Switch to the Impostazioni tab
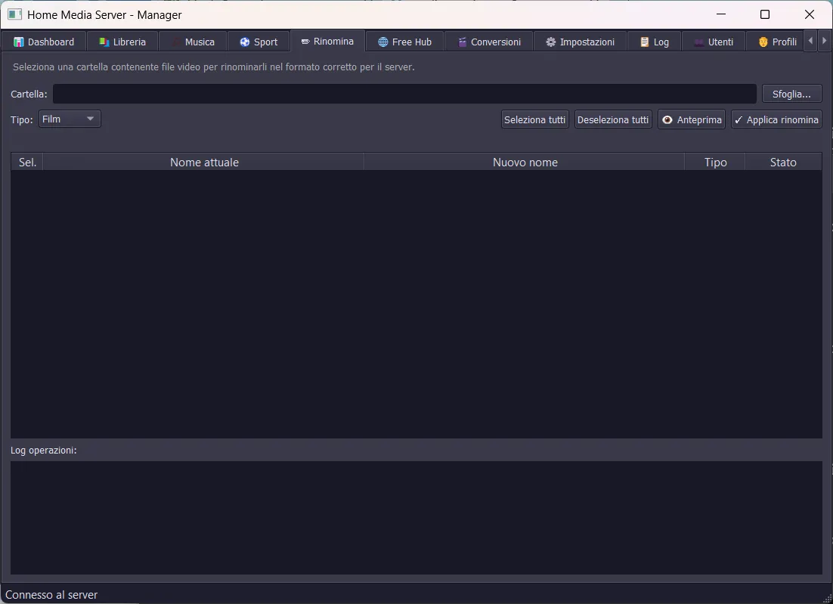The image size is (833, 604). pyautogui.click(x=580, y=42)
